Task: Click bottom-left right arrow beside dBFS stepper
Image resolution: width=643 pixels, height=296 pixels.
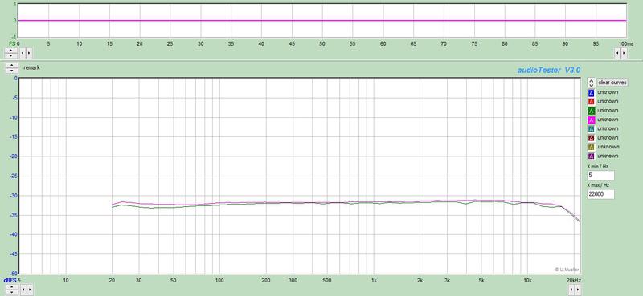Action: pyautogui.click(x=29, y=290)
